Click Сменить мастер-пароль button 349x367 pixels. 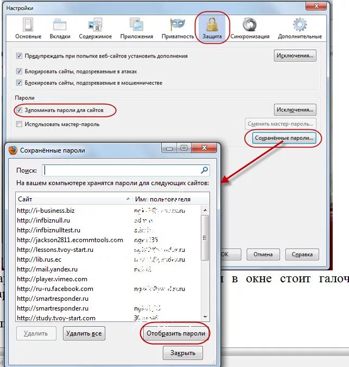[x=281, y=124]
